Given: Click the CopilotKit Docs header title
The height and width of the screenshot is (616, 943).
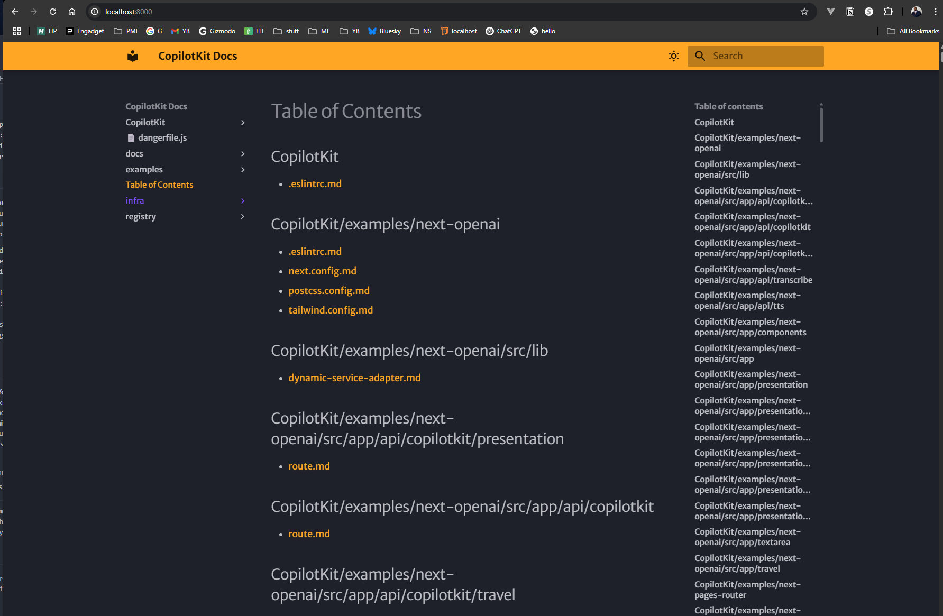Looking at the screenshot, I should (x=198, y=56).
